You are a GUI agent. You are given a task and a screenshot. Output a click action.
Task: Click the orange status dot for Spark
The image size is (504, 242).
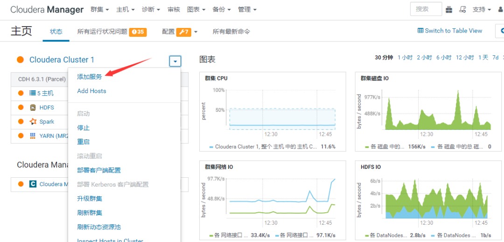pyautogui.click(x=21, y=121)
